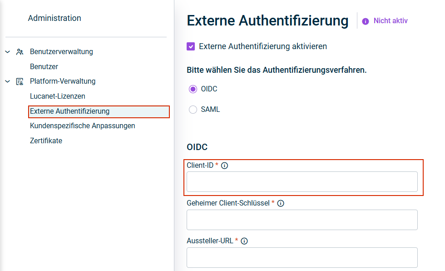
Task: Uncheck Externe Authentifizierung aktivieren checkbox
Action: [x=191, y=46]
